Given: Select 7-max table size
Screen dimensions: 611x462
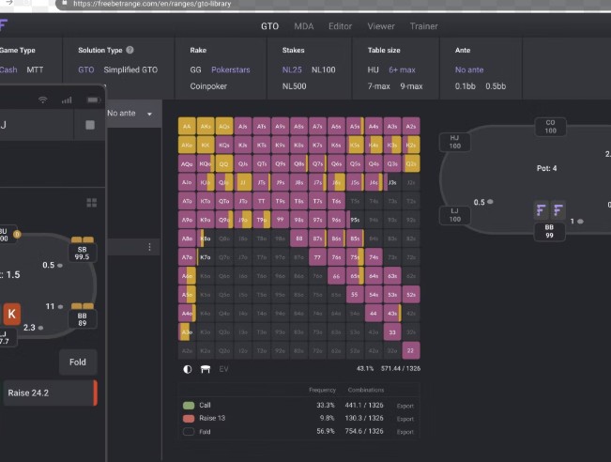Looking at the screenshot, I should pos(379,86).
